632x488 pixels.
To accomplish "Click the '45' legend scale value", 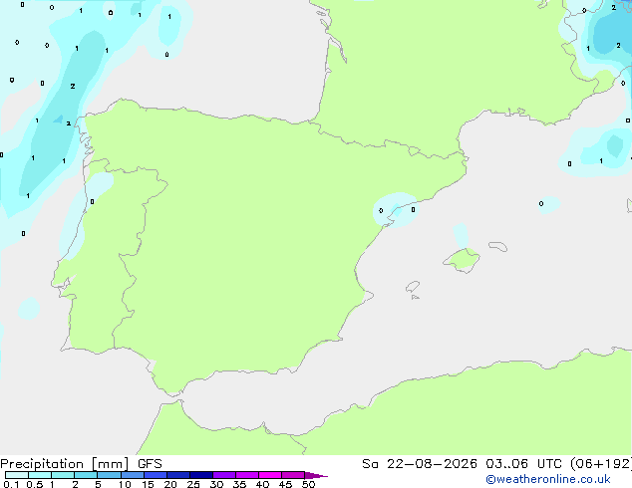I will click(x=285, y=484).
